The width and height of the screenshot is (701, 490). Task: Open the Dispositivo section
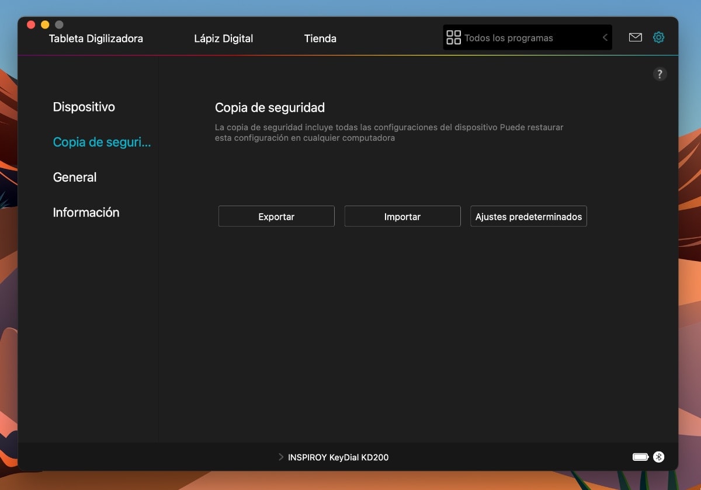84,107
